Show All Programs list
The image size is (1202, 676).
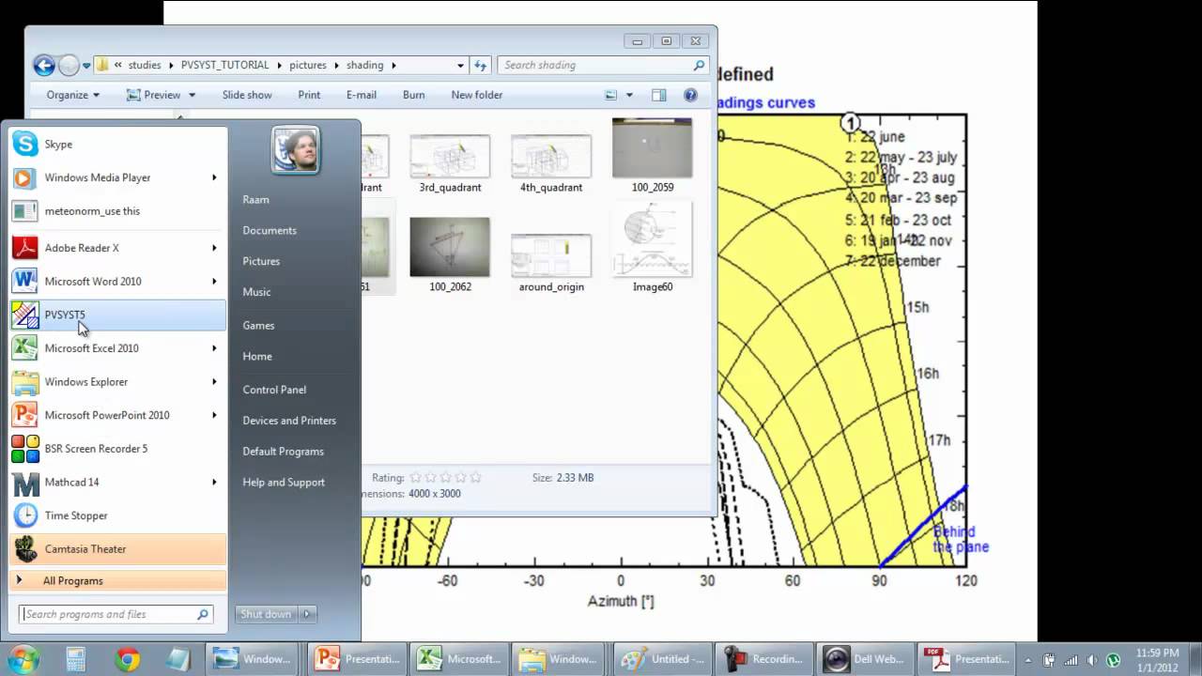click(x=118, y=581)
